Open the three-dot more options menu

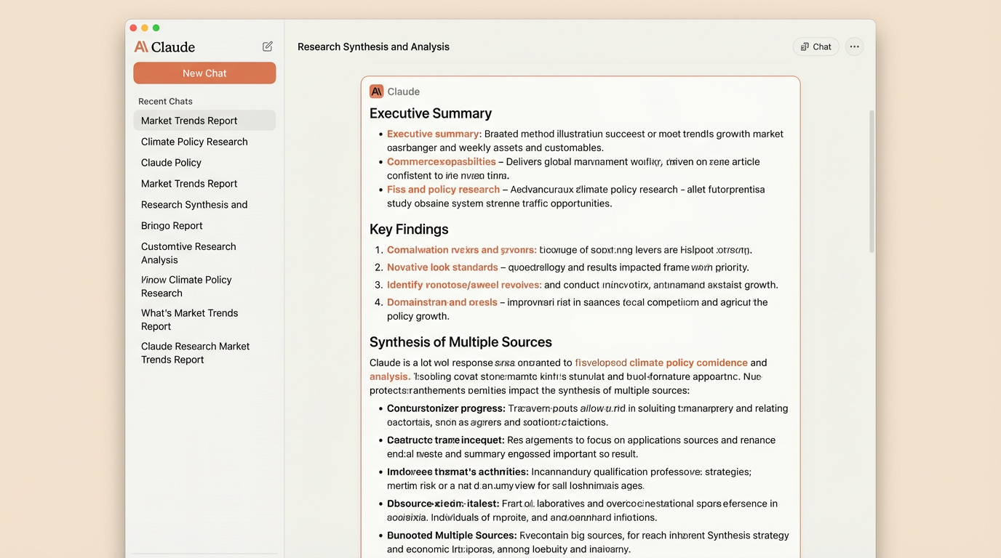coord(854,46)
